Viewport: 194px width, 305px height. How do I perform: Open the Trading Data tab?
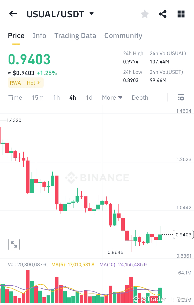coord(75,35)
